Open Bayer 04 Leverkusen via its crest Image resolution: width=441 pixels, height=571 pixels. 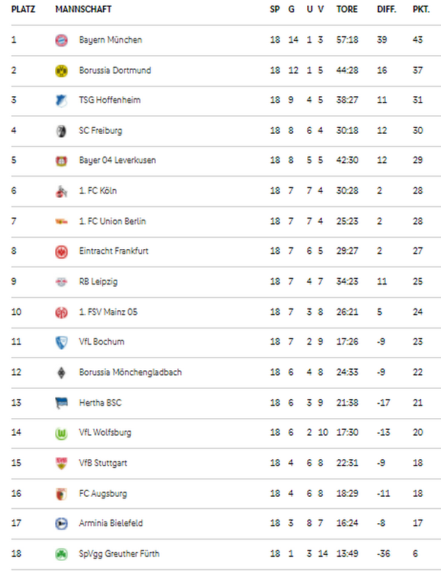point(61,161)
